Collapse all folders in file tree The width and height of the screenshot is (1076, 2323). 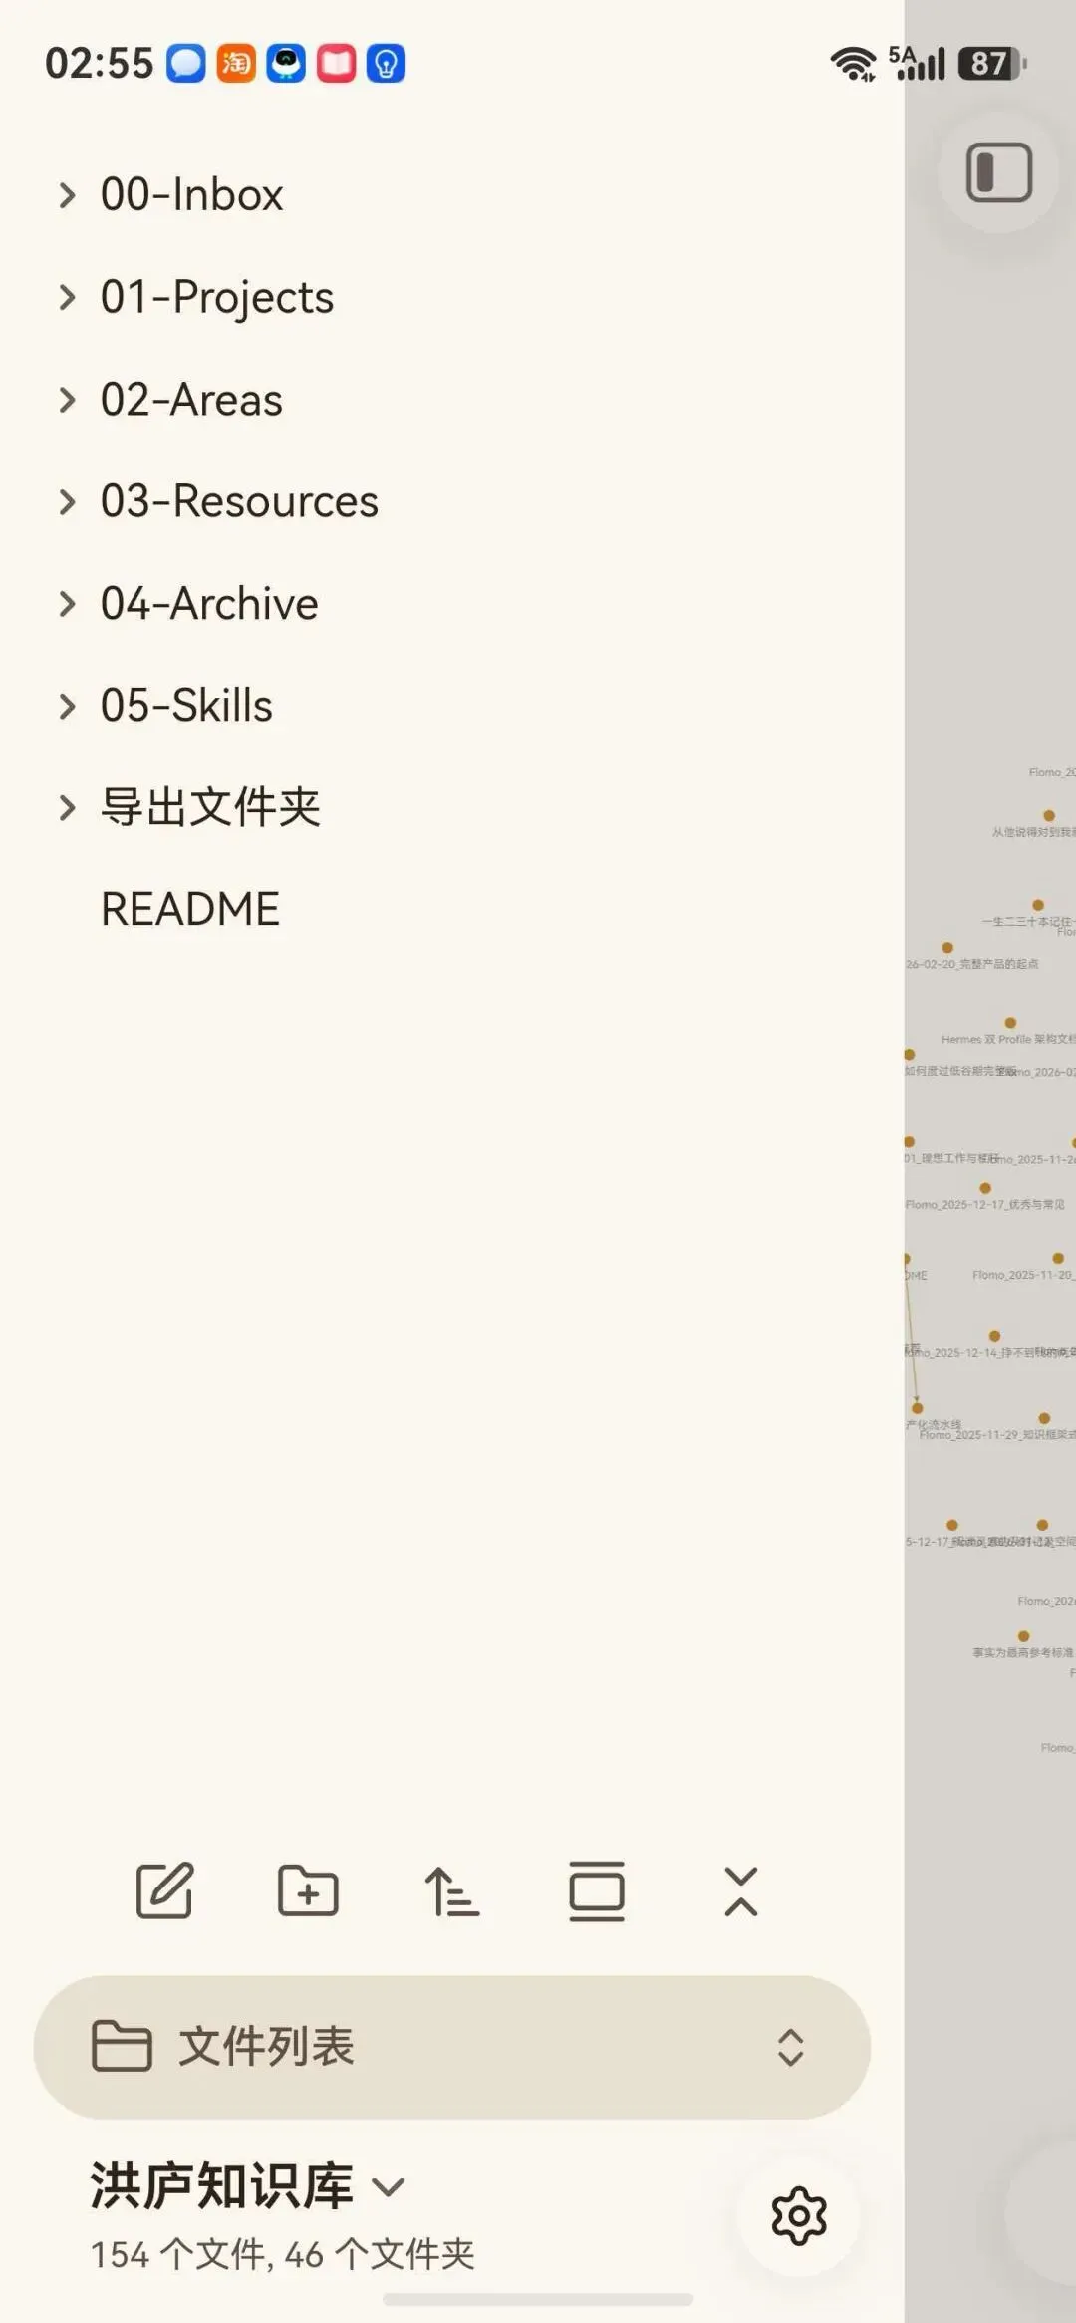pos(740,1891)
